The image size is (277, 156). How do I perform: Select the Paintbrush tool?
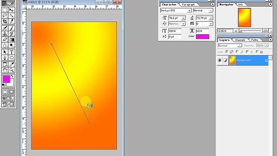click(12, 28)
